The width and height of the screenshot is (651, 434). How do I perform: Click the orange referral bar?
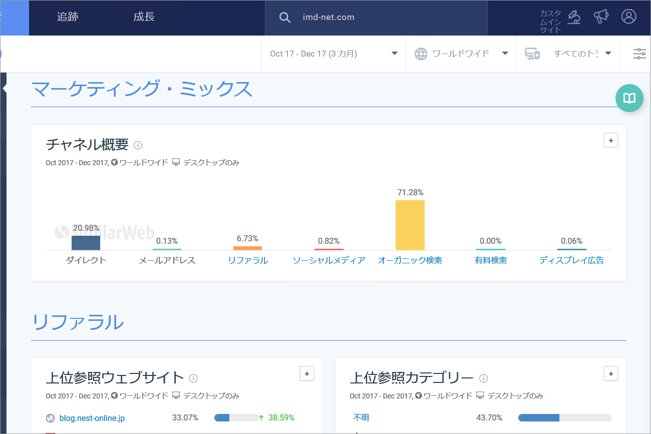tap(248, 248)
